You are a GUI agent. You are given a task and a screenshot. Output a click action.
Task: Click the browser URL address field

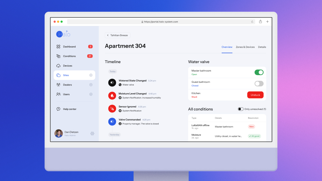[x=161, y=22]
